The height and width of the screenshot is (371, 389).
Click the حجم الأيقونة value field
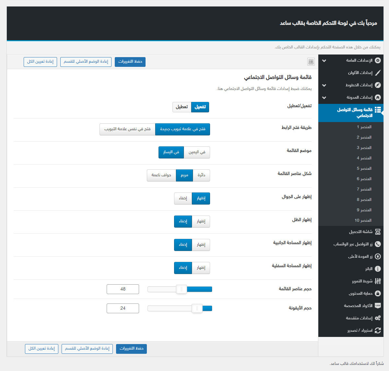click(123, 308)
